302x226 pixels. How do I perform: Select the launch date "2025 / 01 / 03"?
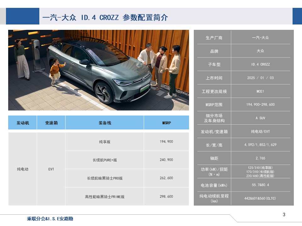pos(260,78)
